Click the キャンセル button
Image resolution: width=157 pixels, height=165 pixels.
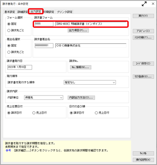click(143, 153)
